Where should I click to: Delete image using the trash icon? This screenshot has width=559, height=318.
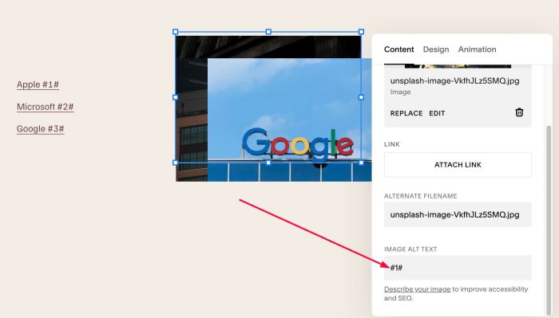coord(519,112)
